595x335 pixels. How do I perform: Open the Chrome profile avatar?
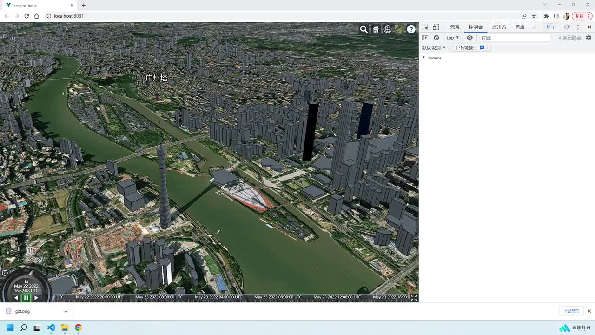(x=566, y=16)
